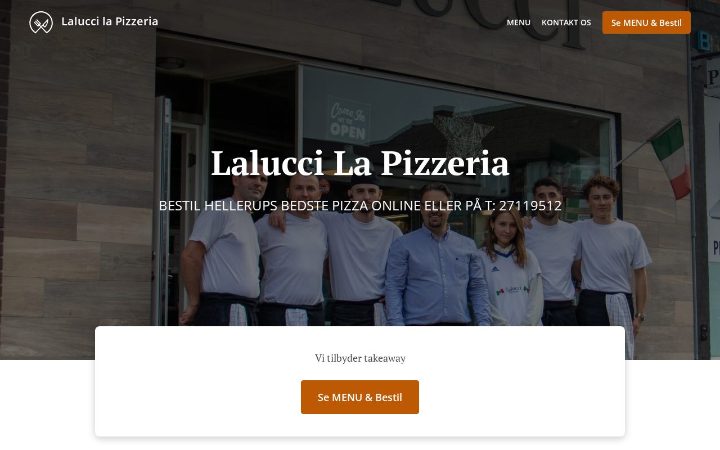Click the large Se MENU & Bestil button in the card
The width and height of the screenshot is (720, 450).
[360, 397]
